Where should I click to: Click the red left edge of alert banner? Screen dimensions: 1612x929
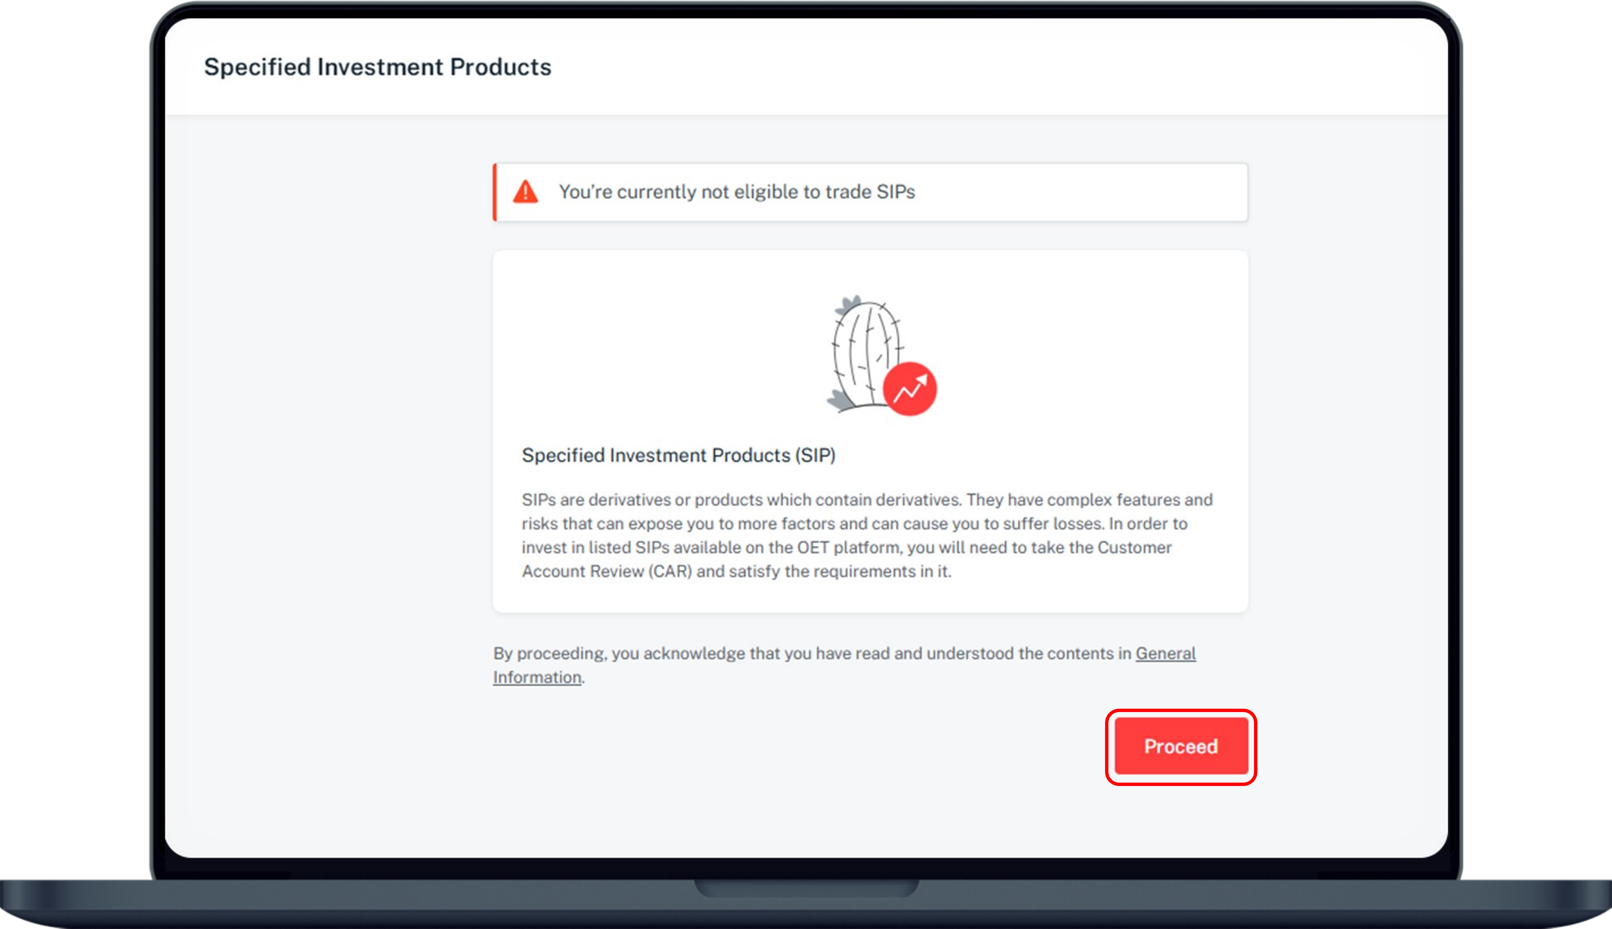tap(495, 192)
